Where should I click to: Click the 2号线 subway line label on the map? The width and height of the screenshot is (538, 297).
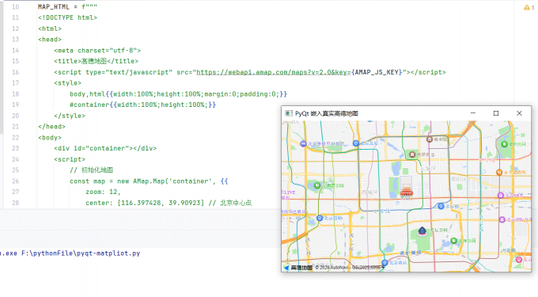[382, 211]
